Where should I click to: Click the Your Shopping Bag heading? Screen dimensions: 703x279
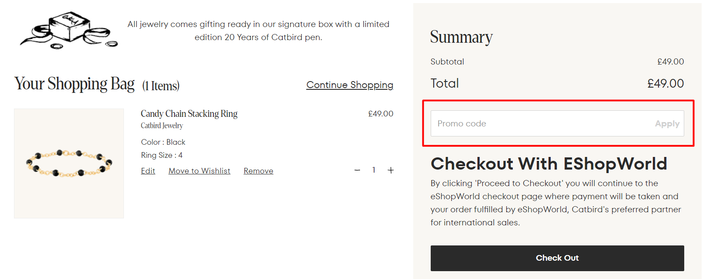[x=75, y=84]
